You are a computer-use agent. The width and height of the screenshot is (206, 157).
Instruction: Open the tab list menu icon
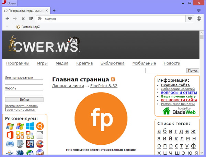pyautogui.click(x=199, y=10)
